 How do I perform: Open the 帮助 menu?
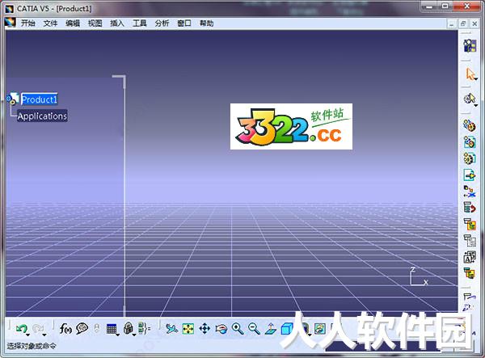coord(207,23)
